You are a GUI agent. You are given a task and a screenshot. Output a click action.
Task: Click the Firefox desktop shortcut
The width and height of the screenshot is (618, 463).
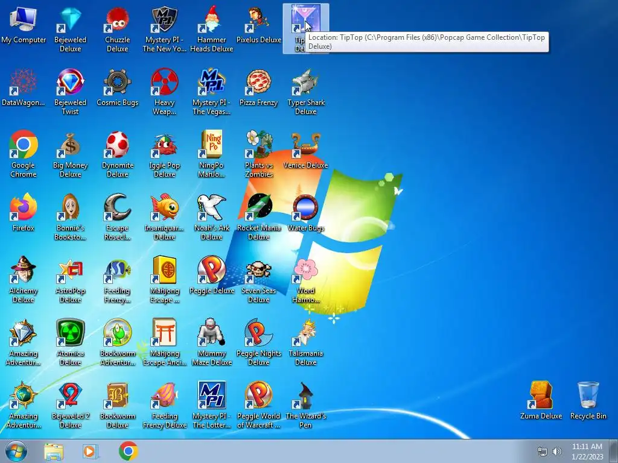[24, 213]
